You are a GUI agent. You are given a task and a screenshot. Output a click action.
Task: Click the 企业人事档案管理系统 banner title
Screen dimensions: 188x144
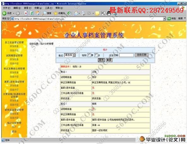(94, 36)
